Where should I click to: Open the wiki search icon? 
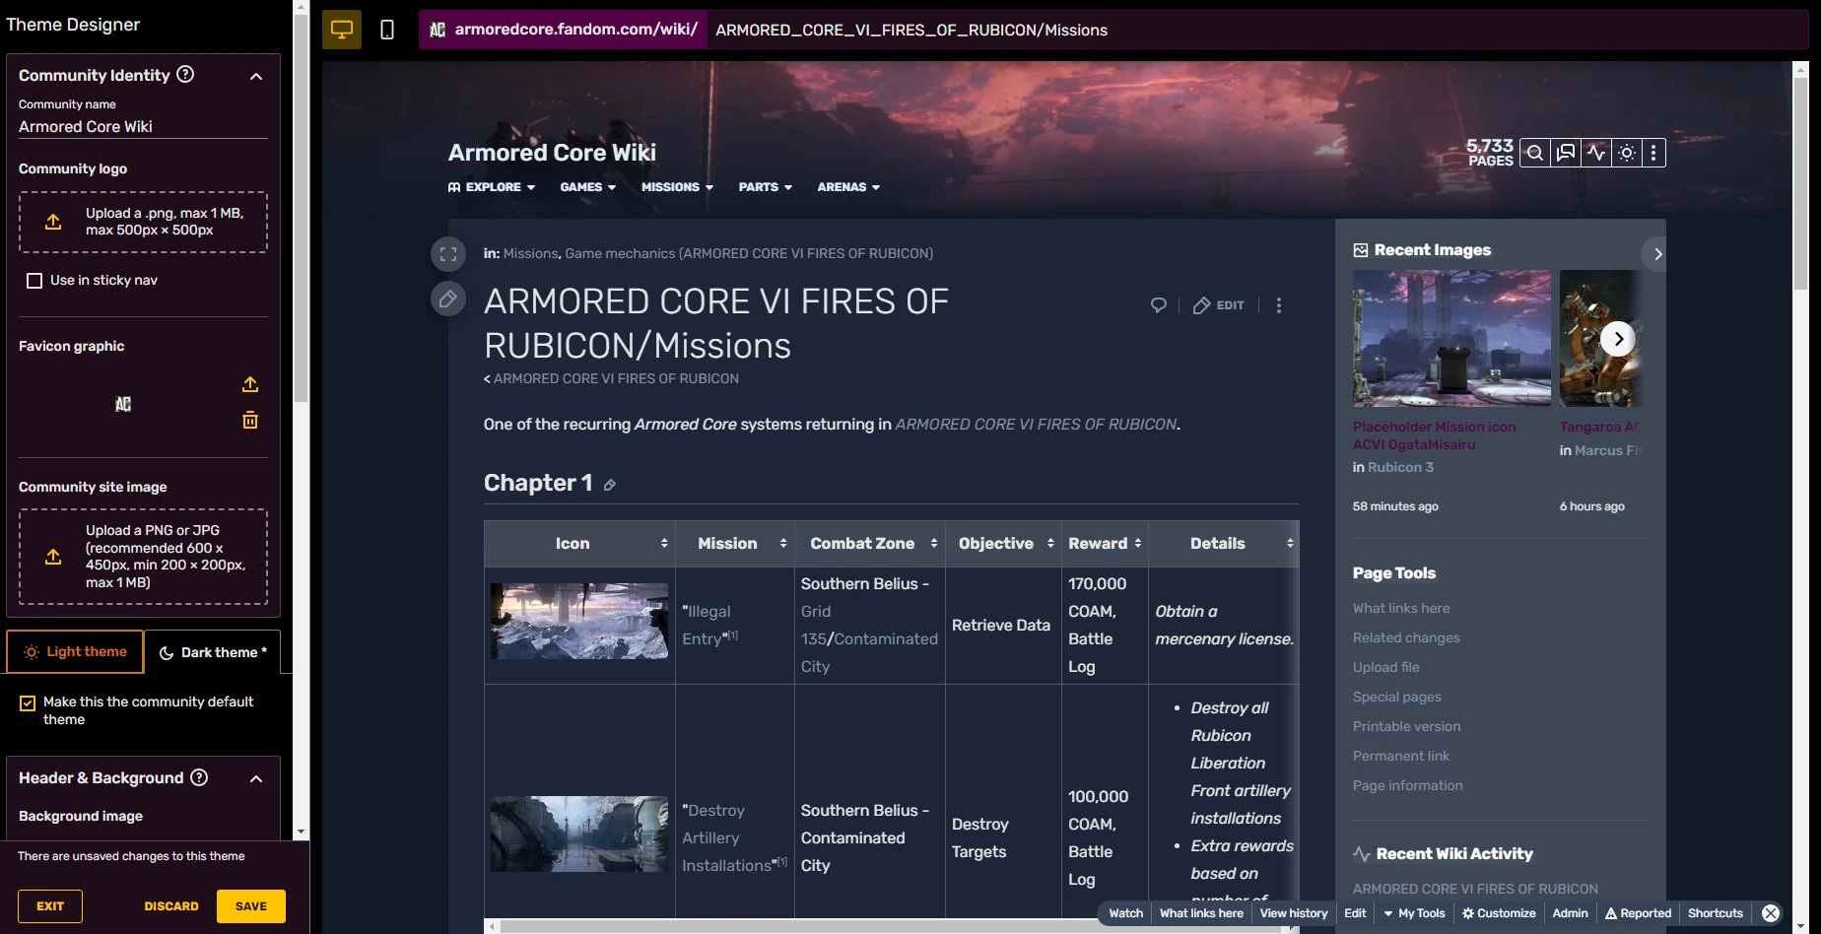(1534, 153)
